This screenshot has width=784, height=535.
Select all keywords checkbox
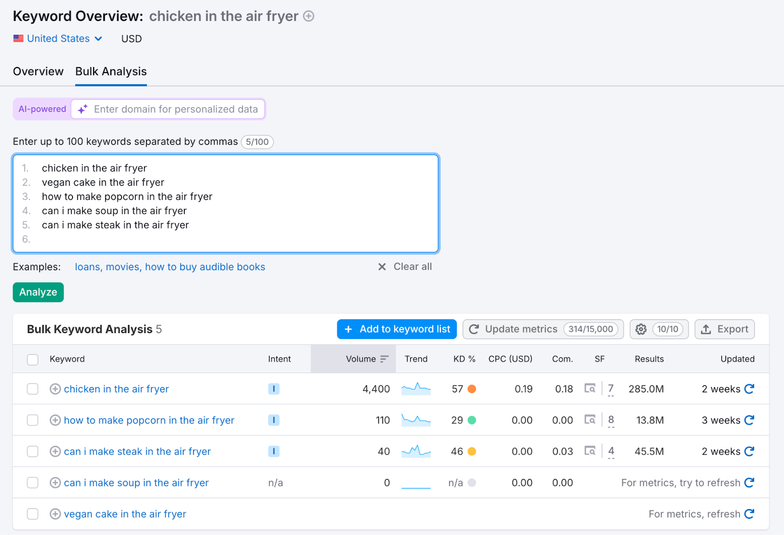pos(32,359)
